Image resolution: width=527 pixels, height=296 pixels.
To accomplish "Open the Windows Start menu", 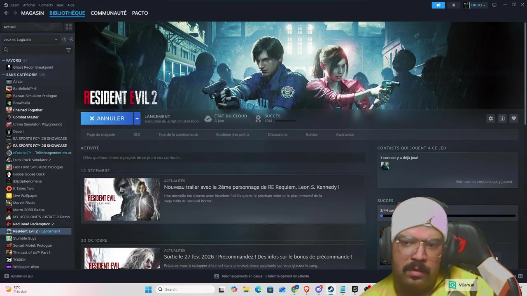I will tap(148, 289).
